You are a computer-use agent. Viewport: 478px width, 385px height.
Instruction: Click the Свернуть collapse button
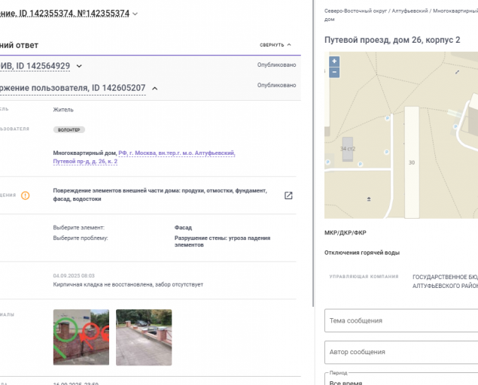276,45
